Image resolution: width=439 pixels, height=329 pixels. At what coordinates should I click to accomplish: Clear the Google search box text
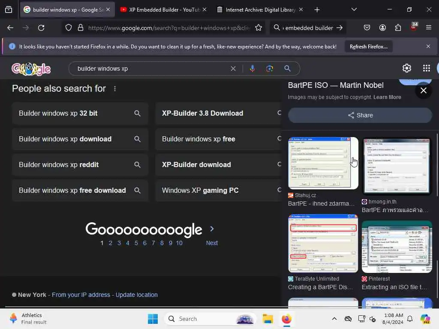[x=233, y=69]
